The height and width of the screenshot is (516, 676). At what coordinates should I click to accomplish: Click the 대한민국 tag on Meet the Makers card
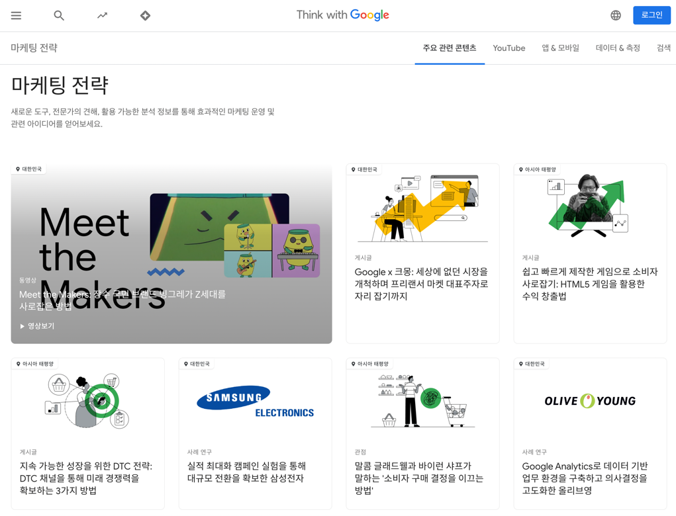point(29,169)
